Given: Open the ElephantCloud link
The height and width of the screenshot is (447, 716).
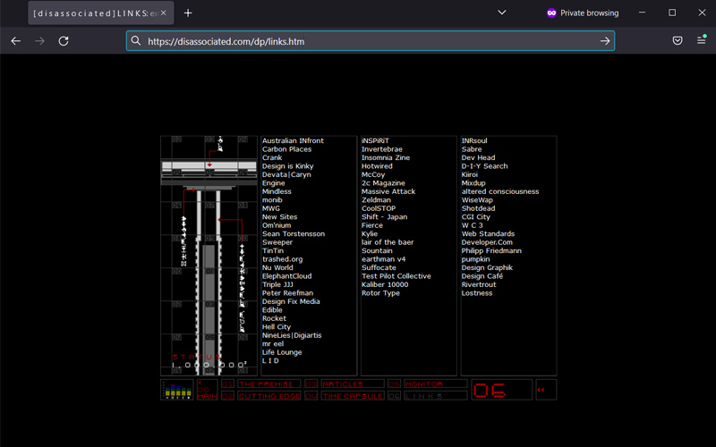Looking at the screenshot, I should pos(286,276).
